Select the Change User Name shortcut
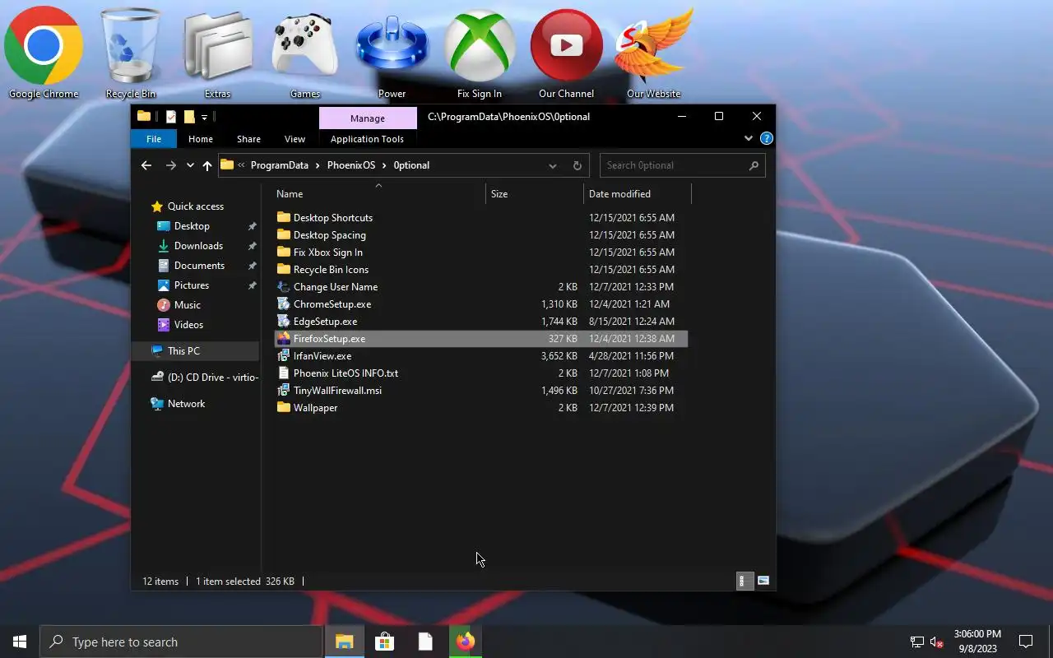This screenshot has height=658, width=1053. 481,287
